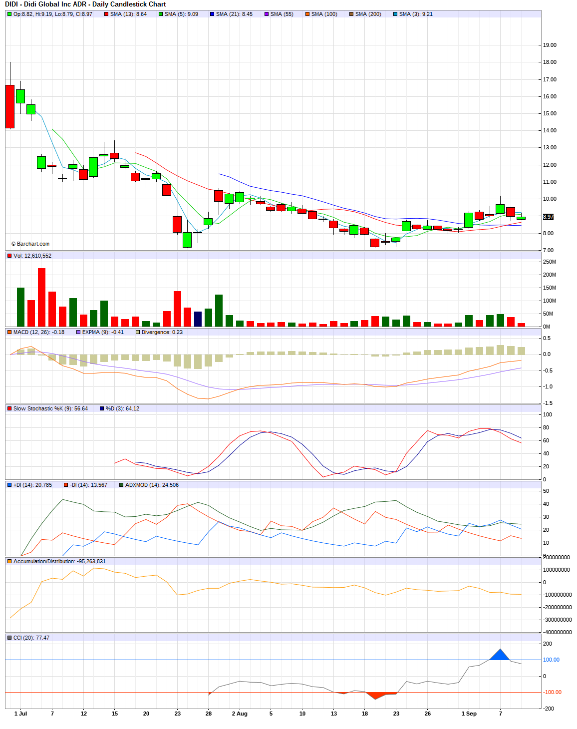Click the blue 100.00 CCI level label
This screenshot has width=577, height=729.
click(x=552, y=660)
